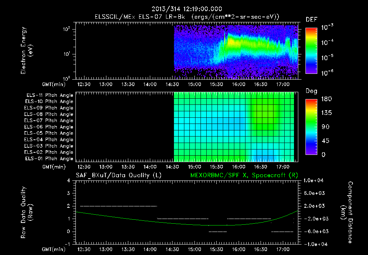
Task: Click the Electron Energy (eV) axis title
Action: [26, 50]
